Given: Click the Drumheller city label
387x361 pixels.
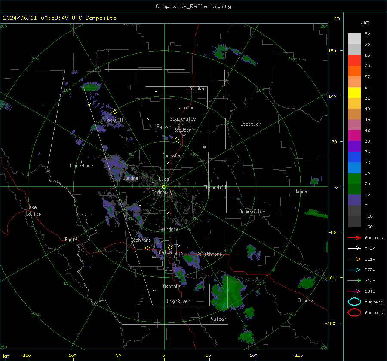Looking at the screenshot, I should pos(252,212).
